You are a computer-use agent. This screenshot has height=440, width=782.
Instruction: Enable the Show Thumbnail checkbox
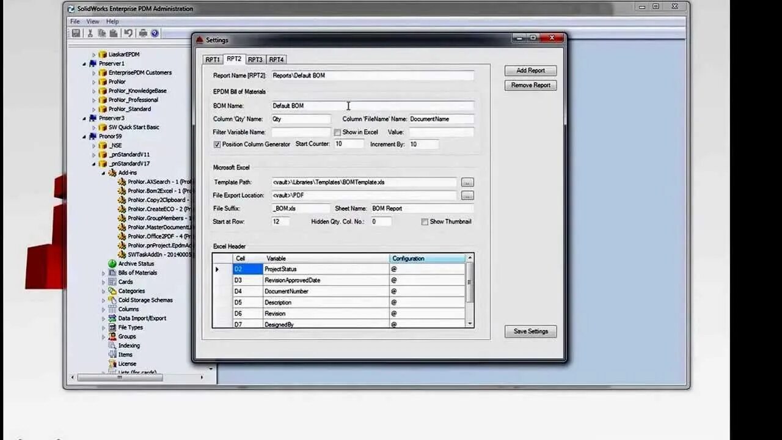click(425, 222)
